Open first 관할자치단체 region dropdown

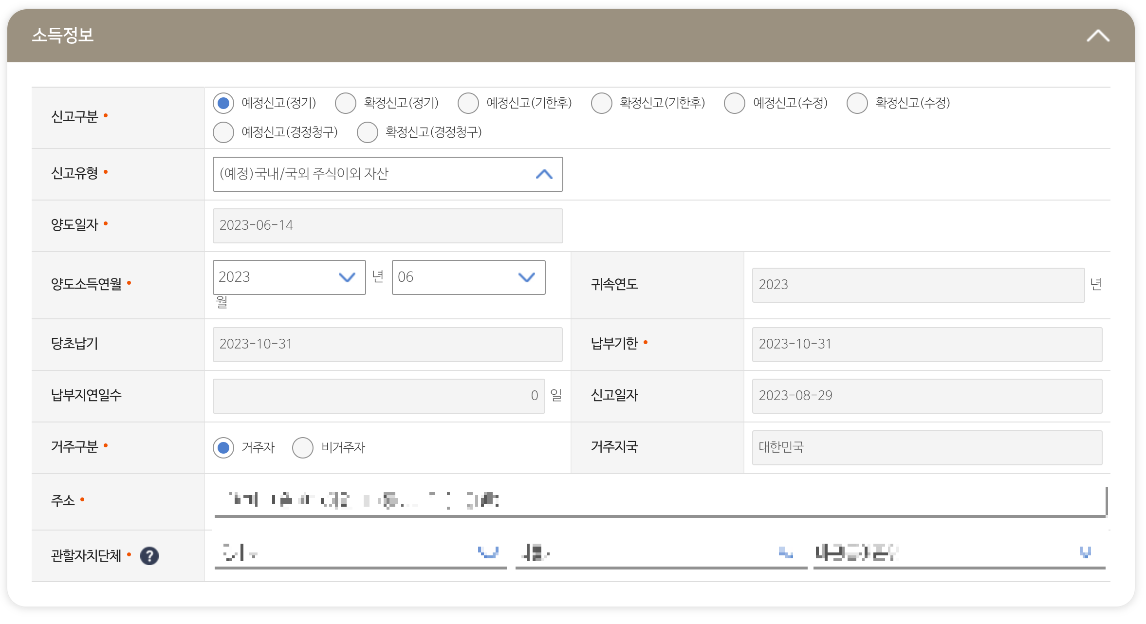(360, 553)
